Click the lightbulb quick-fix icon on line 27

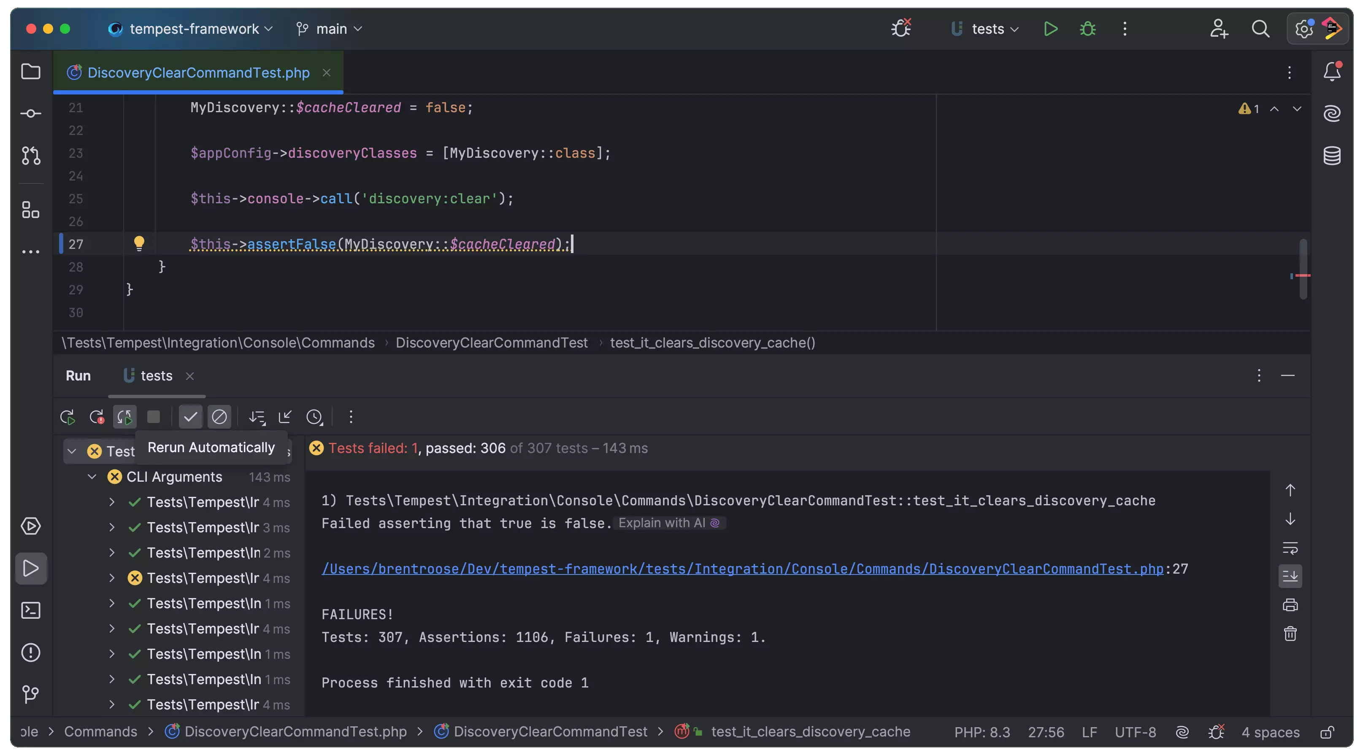(139, 243)
